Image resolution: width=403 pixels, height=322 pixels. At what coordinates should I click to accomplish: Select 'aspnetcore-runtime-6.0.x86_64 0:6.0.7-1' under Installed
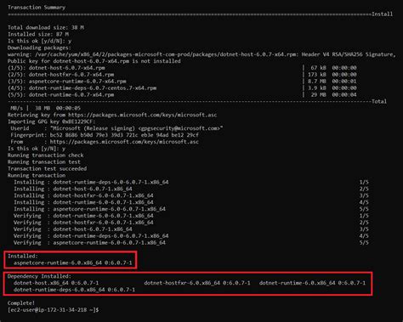(73, 263)
